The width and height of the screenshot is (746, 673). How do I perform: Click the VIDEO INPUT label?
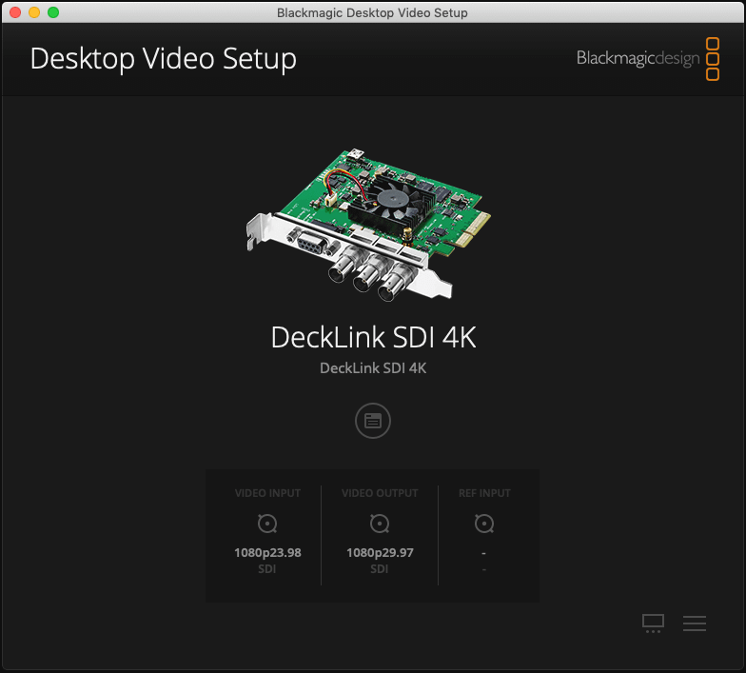point(267,493)
